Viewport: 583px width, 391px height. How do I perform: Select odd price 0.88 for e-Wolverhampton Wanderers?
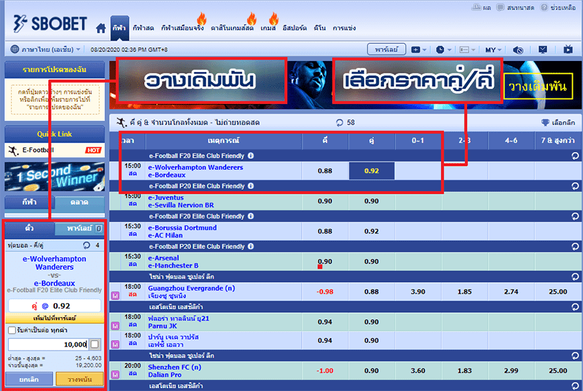coord(325,171)
